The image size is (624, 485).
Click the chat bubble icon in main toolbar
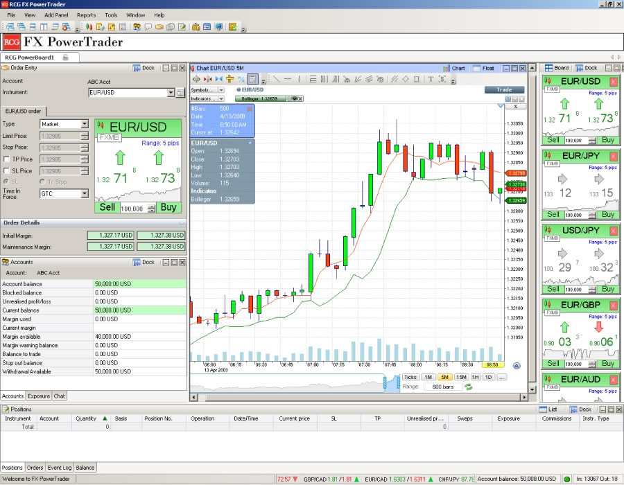click(148, 26)
